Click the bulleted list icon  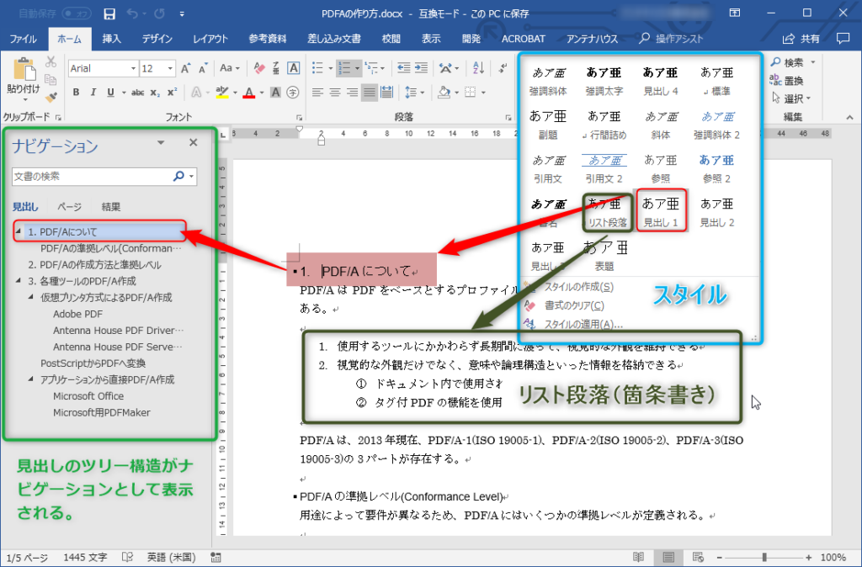pos(317,68)
